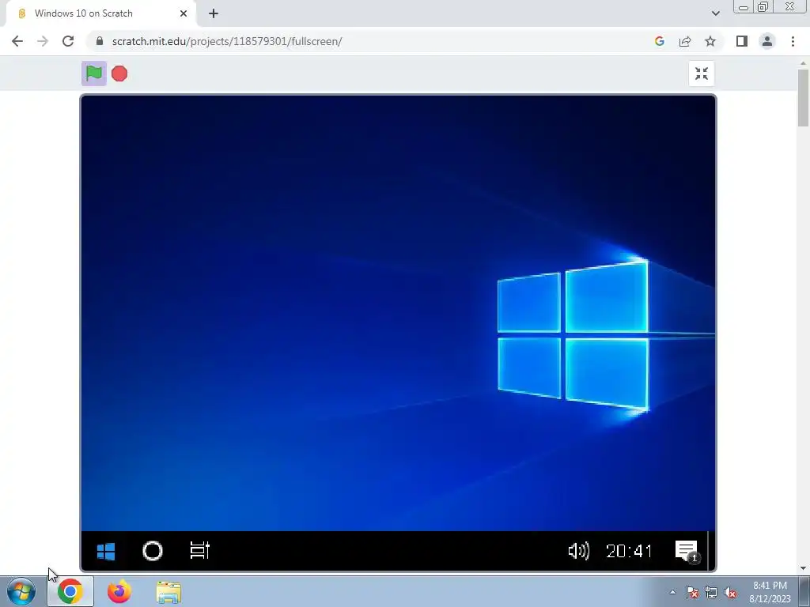Open system clock showing 8:41 PM
The image size is (810, 607).
click(x=770, y=592)
